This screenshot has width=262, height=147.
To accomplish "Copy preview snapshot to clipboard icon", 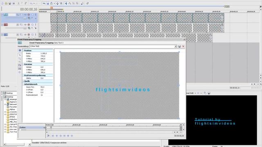I will coord(205,93).
